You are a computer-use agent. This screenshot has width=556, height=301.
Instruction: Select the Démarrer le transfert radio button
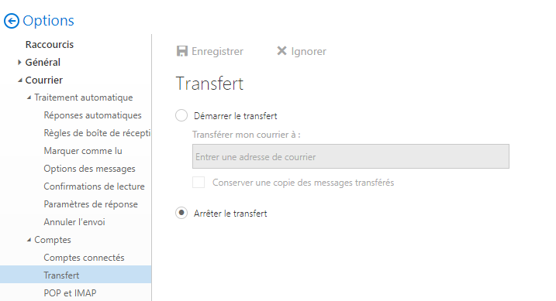coord(181,115)
